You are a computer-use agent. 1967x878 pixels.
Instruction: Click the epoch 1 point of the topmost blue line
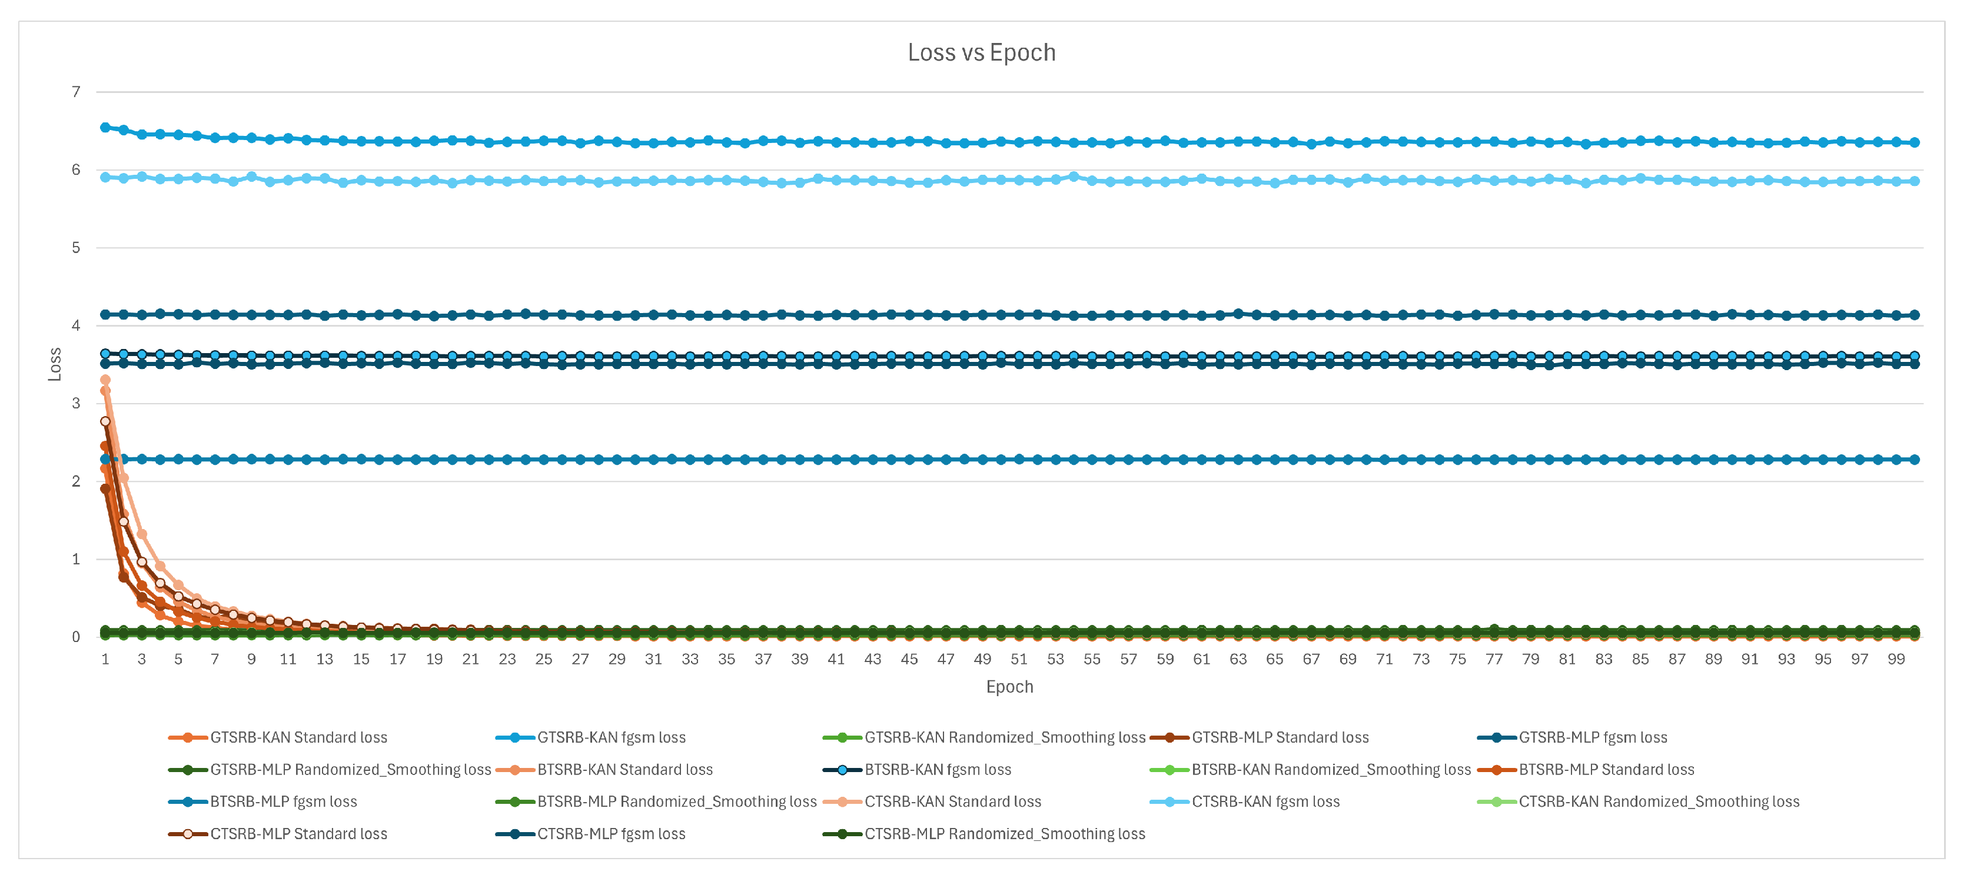(105, 128)
